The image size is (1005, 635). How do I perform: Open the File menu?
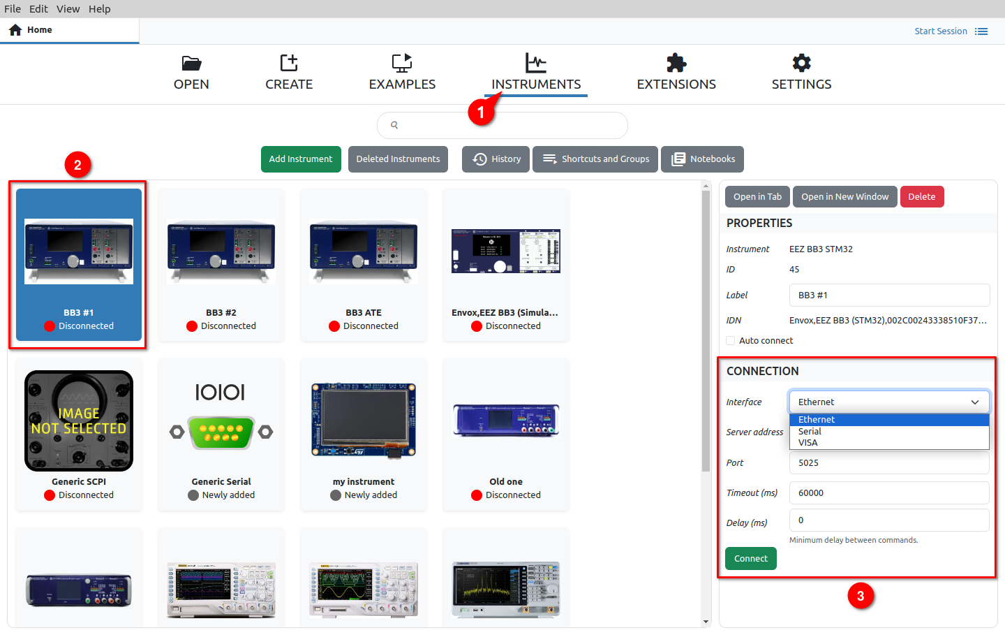[13, 9]
